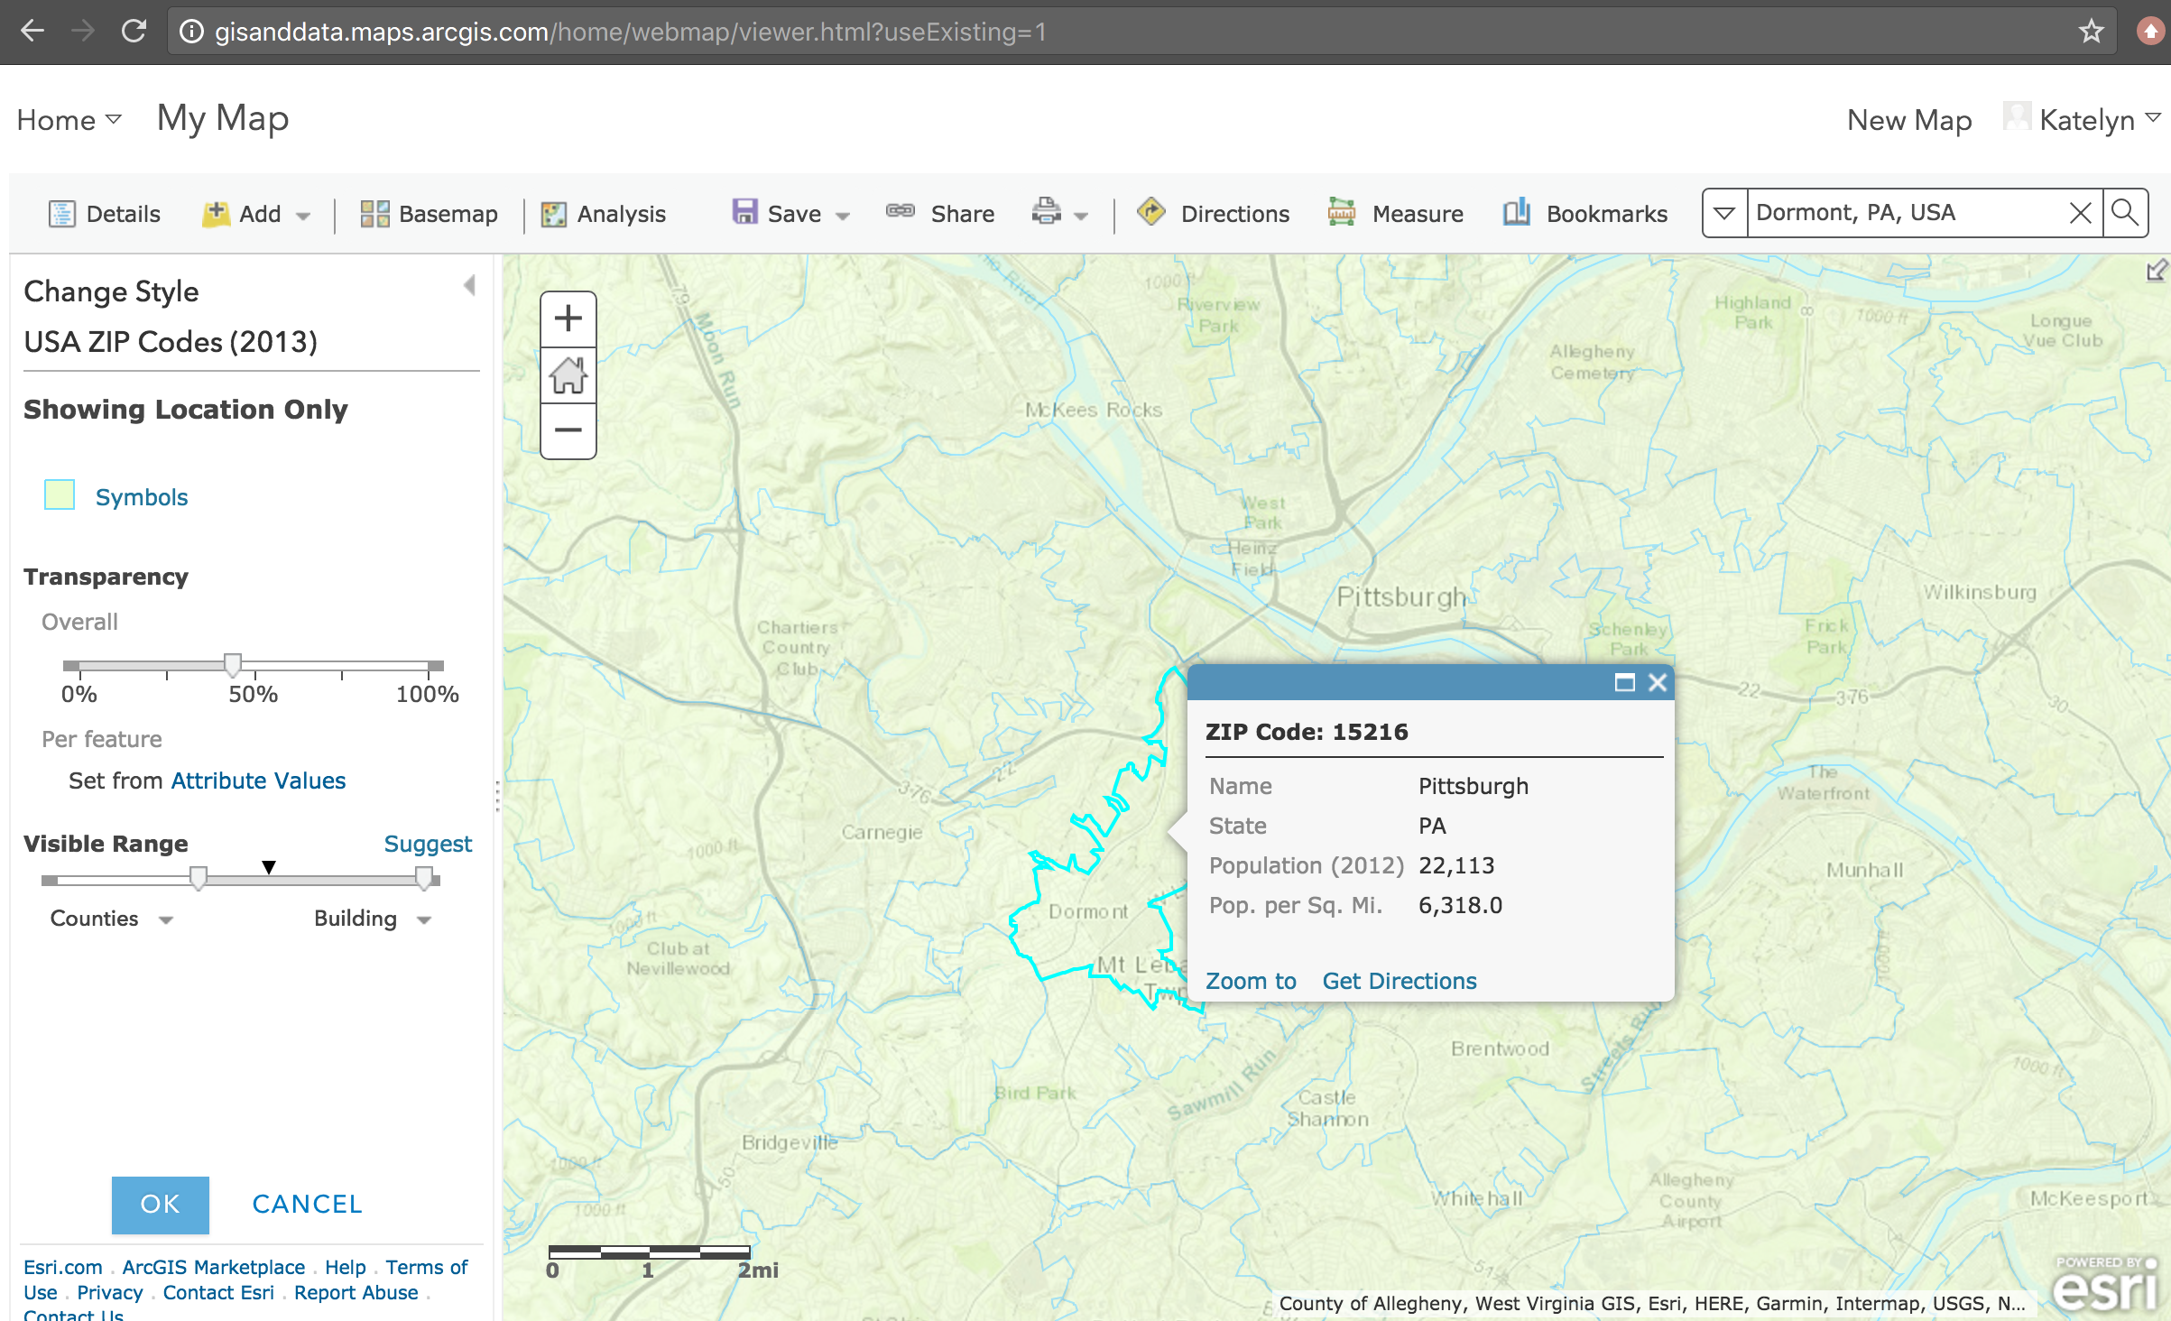This screenshot has width=2171, height=1321.
Task: Bookmark page with the star icon
Action: 2091,32
